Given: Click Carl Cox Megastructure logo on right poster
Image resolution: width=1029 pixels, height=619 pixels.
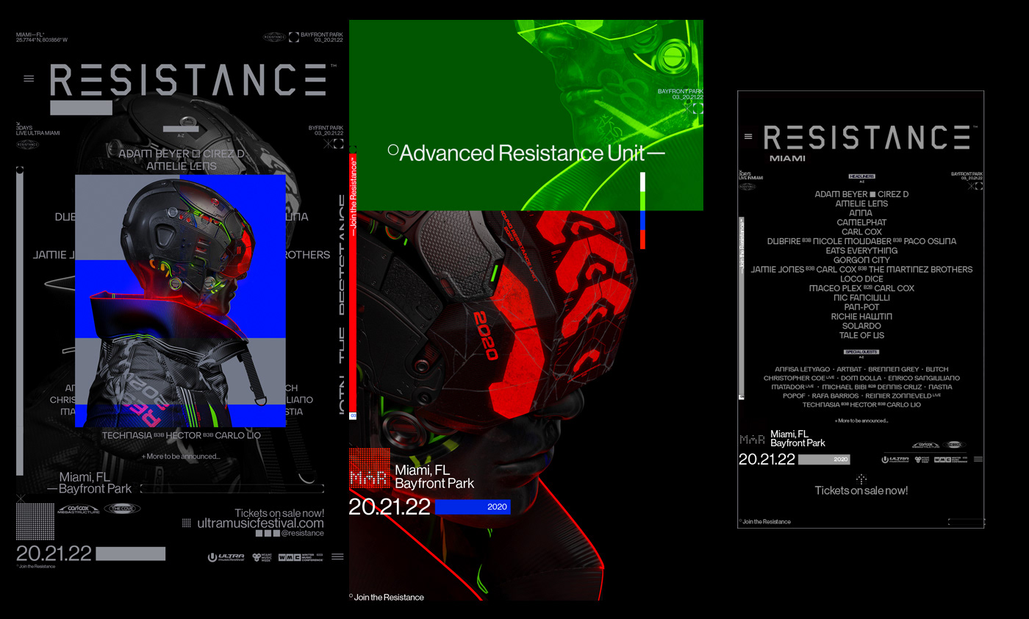Looking at the screenshot, I should tap(926, 445).
